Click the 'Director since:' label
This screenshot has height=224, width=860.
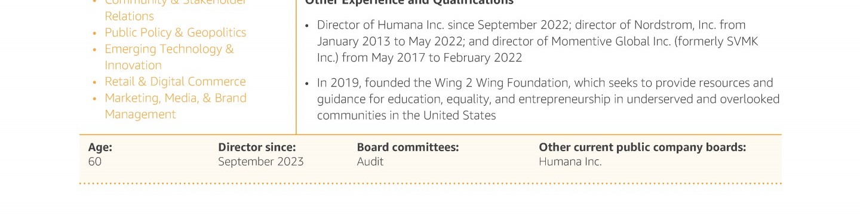click(257, 148)
